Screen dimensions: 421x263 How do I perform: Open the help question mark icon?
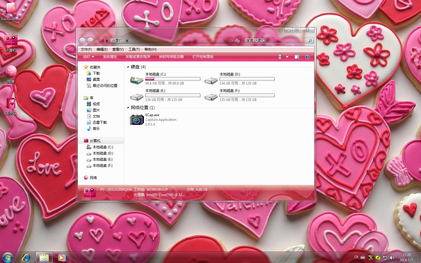click(x=307, y=57)
